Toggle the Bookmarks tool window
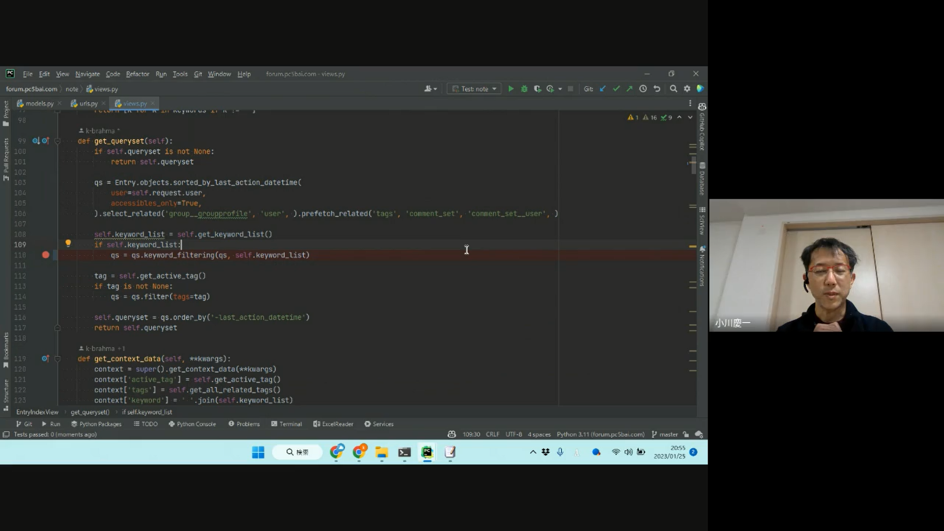The image size is (944, 531). [6, 349]
